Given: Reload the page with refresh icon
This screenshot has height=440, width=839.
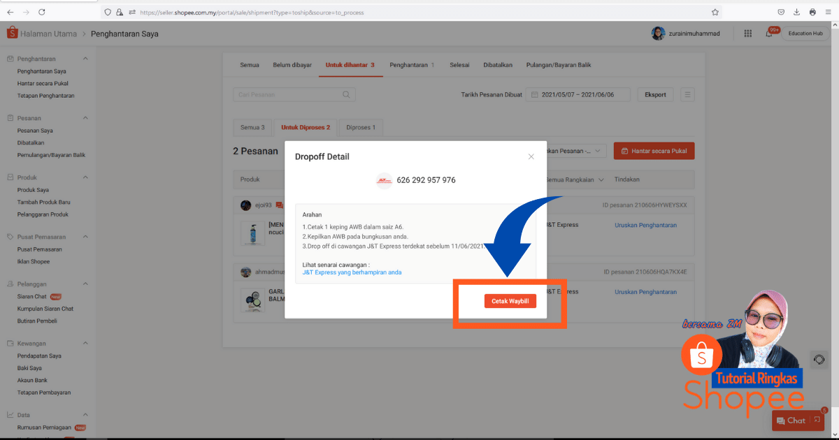Looking at the screenshot, I should click(42, 12).
